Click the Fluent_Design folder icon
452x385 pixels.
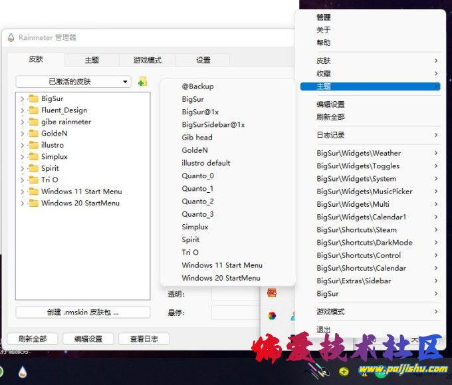33,110
